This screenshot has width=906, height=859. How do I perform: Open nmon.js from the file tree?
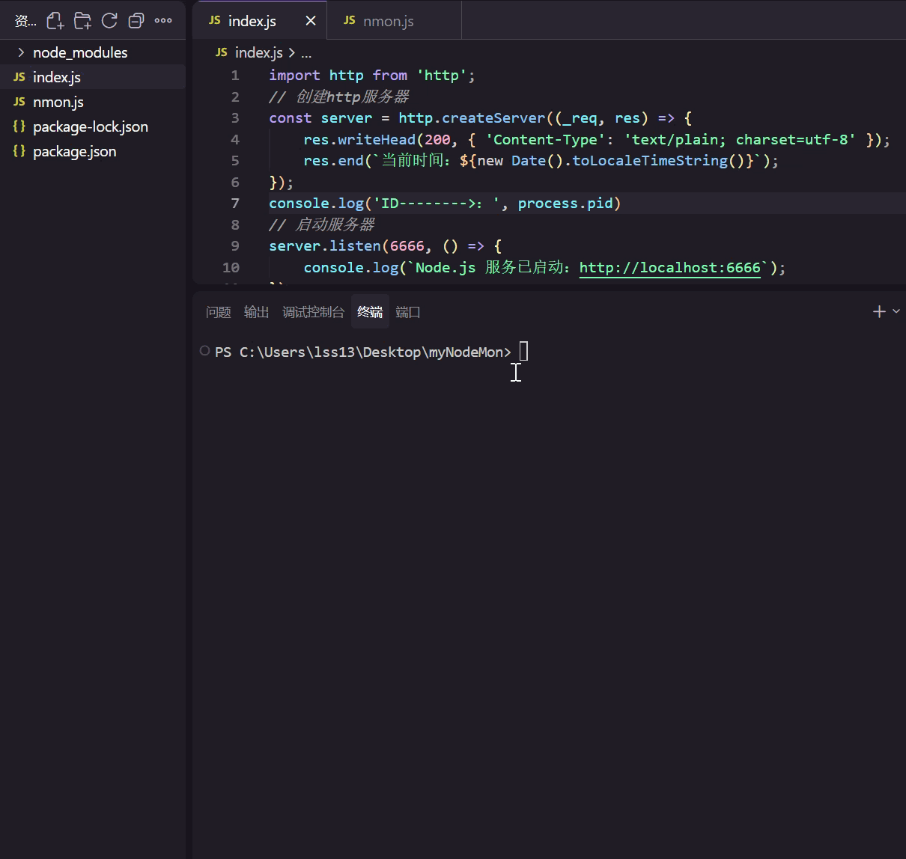(93, 102)
